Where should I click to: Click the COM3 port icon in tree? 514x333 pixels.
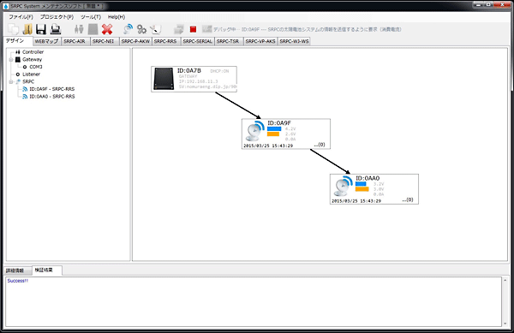tap(25, 67)
